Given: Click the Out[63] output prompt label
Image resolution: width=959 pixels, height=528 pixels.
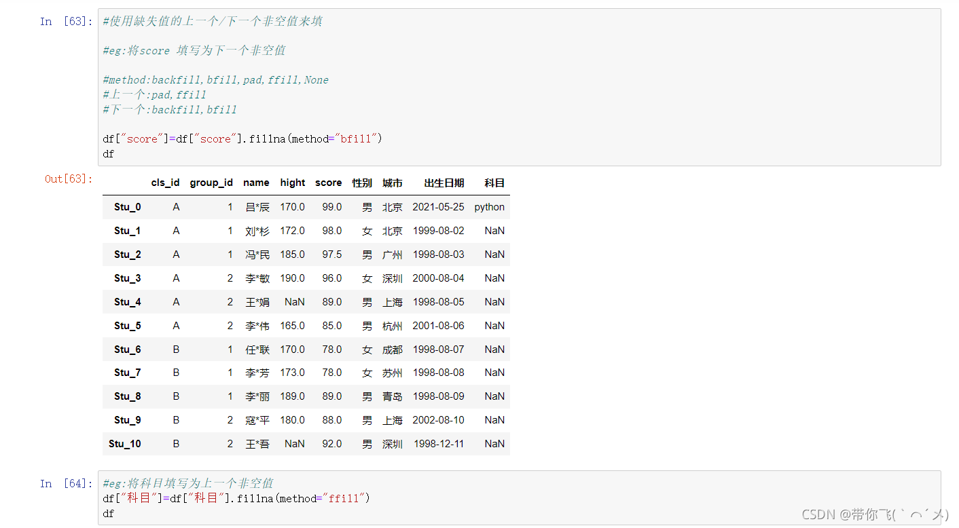Looking at the screenshot, I should click(x=69, y=178).
